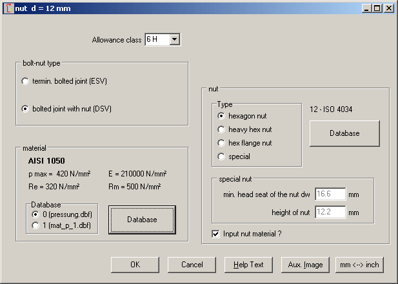The image size is (398, 284).
Task: Select database 0 (pressung.dbf)
Action: click(35, 214)
